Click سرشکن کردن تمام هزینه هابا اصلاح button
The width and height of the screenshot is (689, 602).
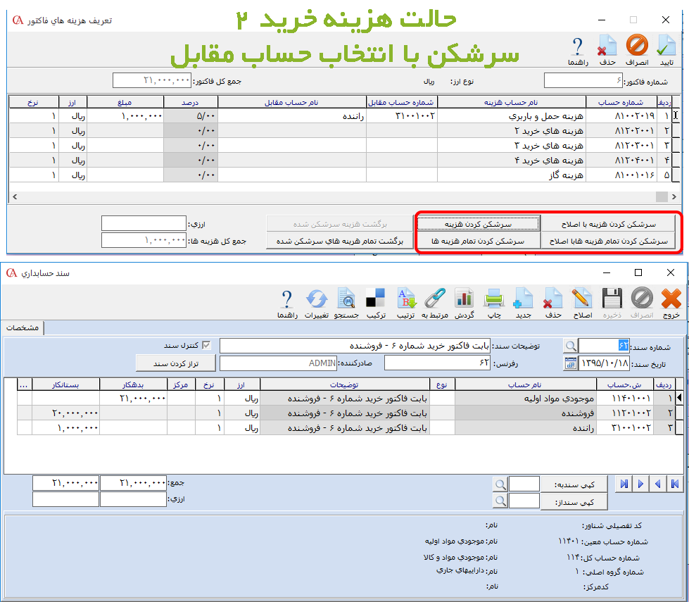point(608,241)
